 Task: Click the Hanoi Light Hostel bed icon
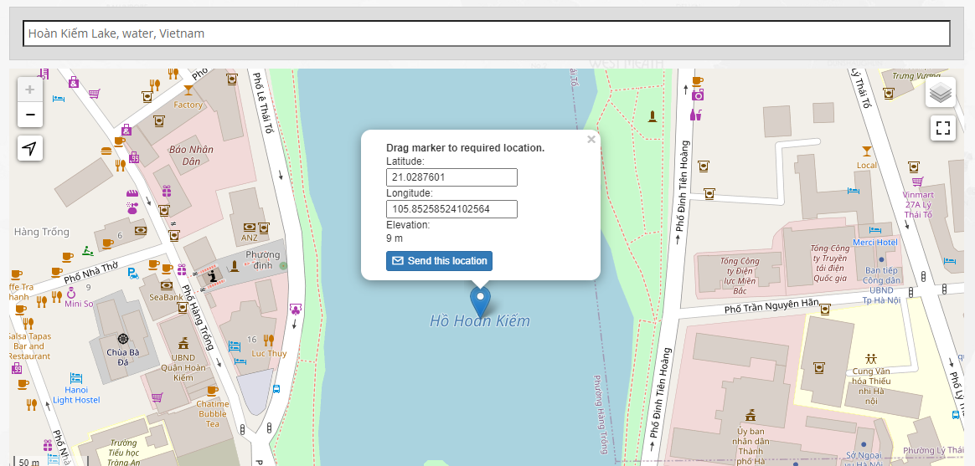click(x=76, y=378)
